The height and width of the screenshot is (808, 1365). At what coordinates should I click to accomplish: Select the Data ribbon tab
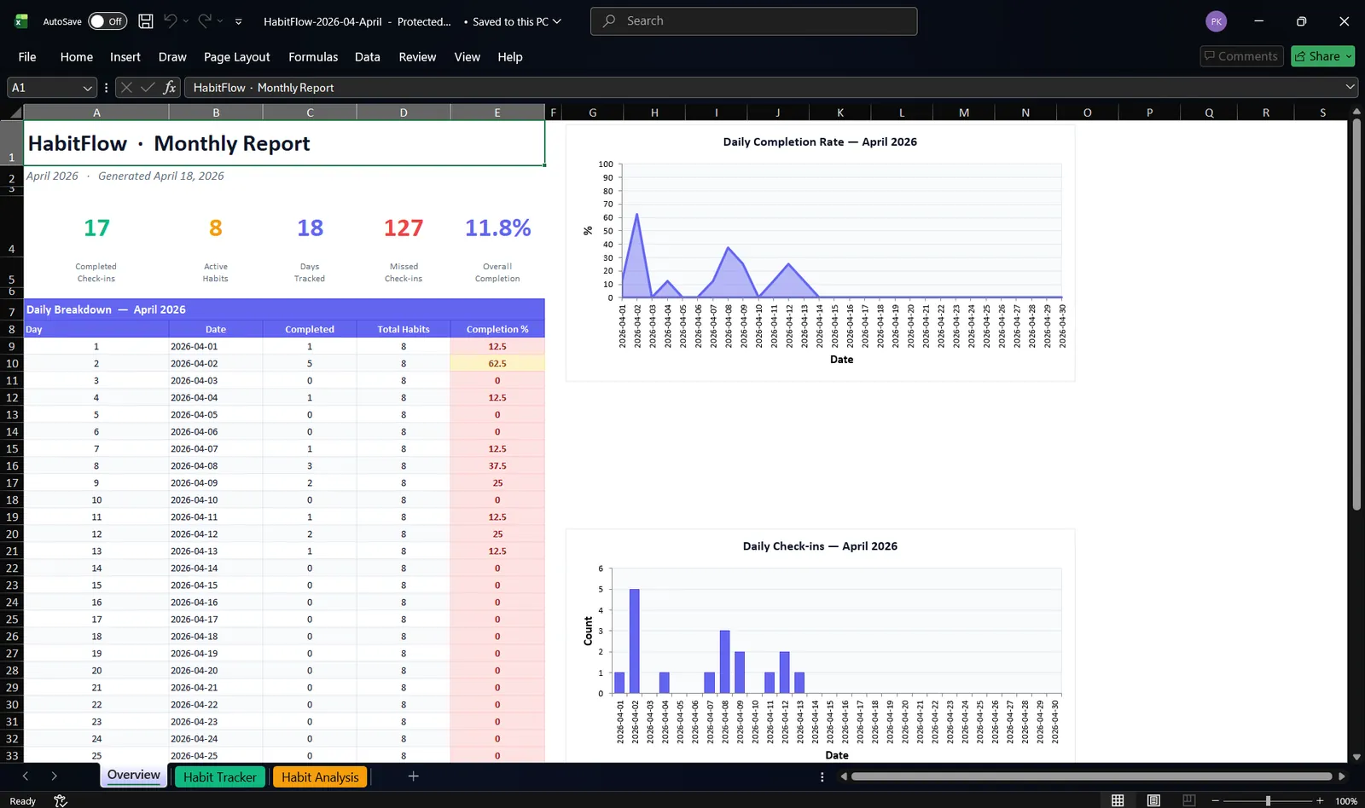pos(368,57)
